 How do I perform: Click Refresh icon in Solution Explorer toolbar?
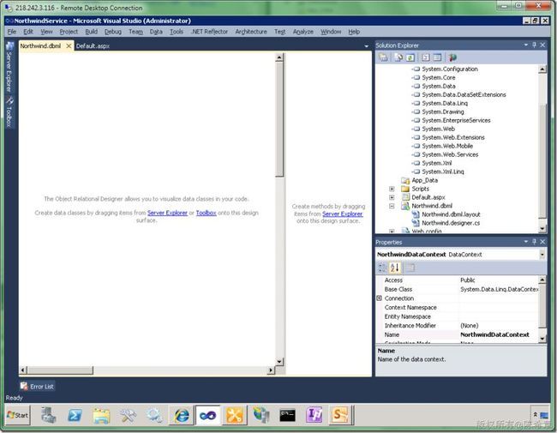coord(410,57)
